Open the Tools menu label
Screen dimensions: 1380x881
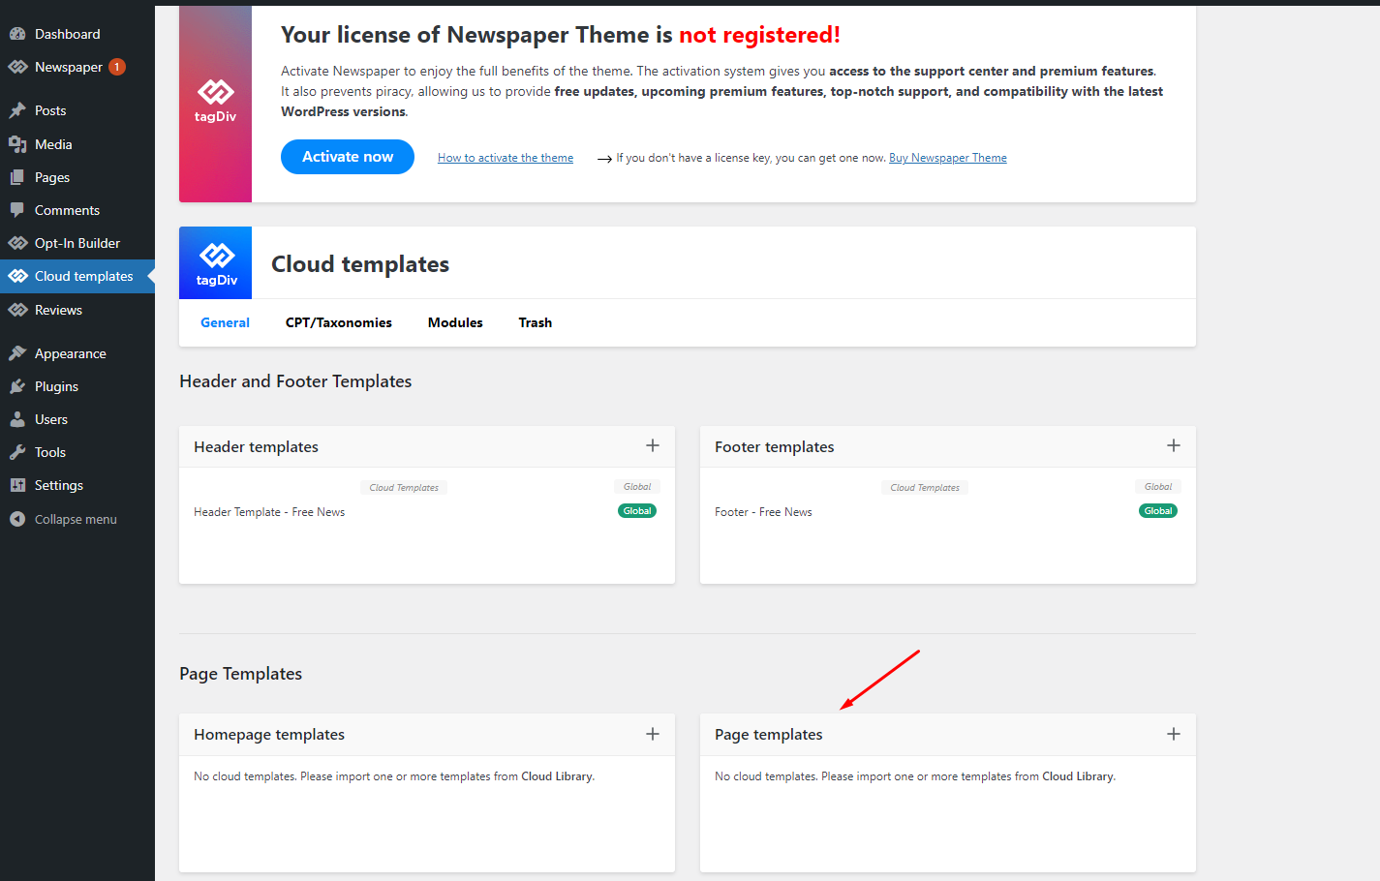(x=50, y=452)
